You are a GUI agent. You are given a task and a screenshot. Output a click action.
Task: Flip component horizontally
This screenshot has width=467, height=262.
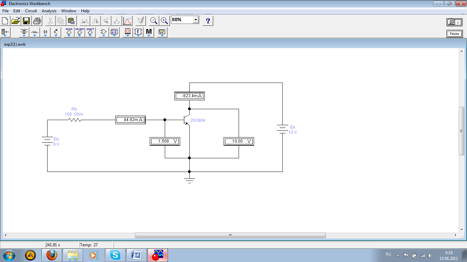tap(95, 21)
